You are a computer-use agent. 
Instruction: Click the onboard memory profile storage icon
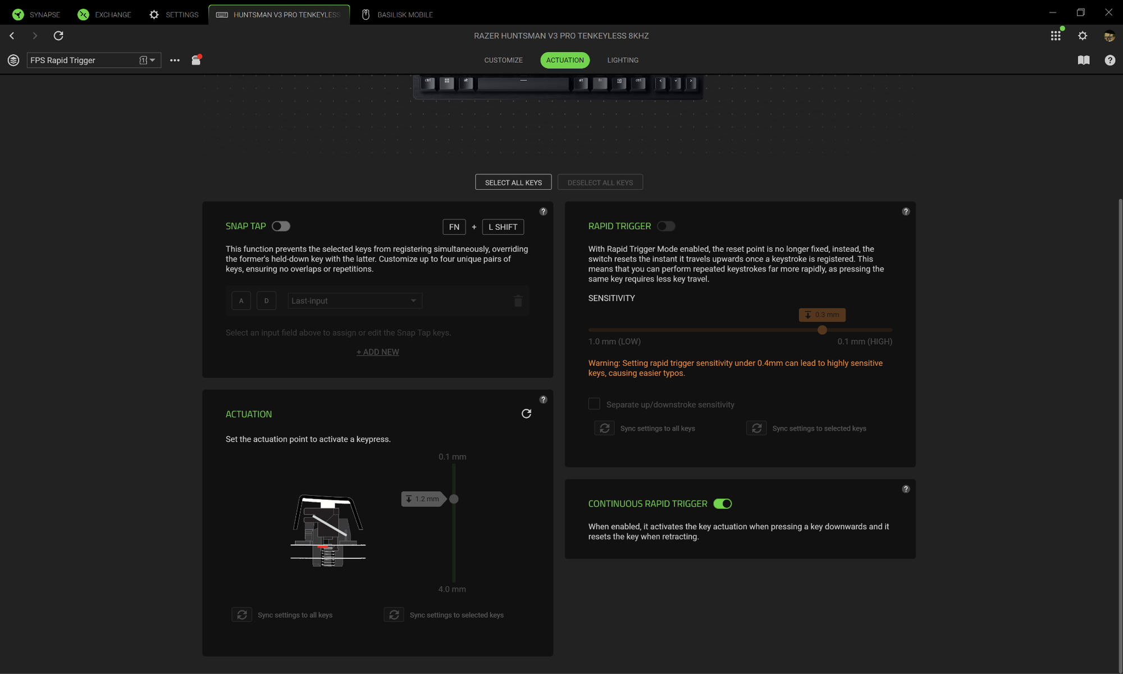click(x=196, y=60)
